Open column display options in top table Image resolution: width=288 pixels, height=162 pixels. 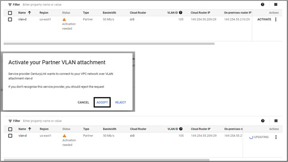click(276, 4)
